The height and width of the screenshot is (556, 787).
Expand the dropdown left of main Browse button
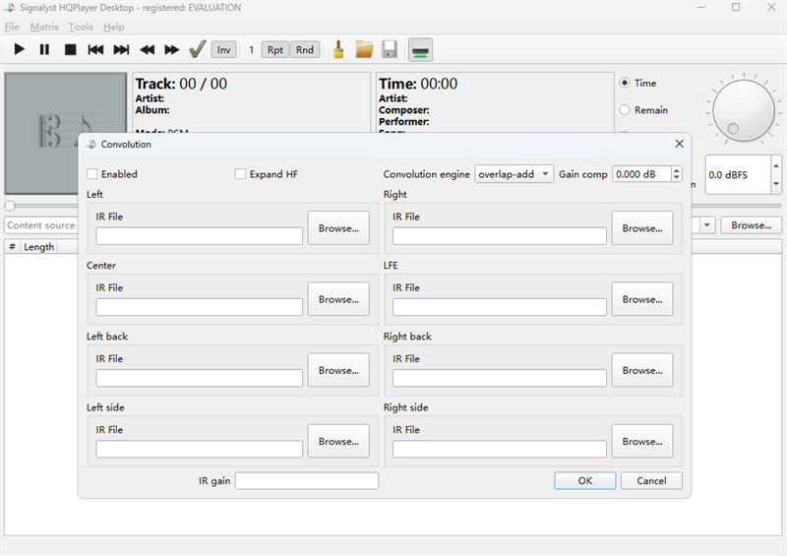click(x=706, y=225)
